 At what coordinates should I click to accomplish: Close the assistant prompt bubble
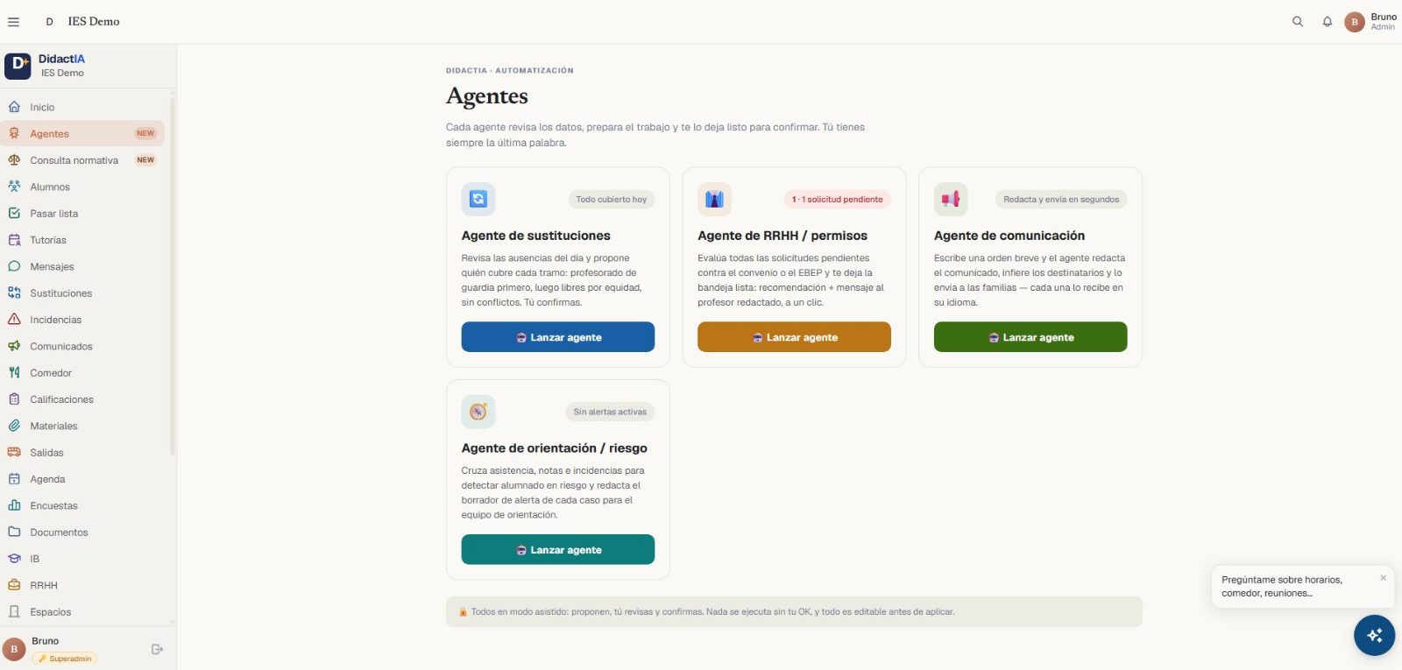coord(1383,578)
